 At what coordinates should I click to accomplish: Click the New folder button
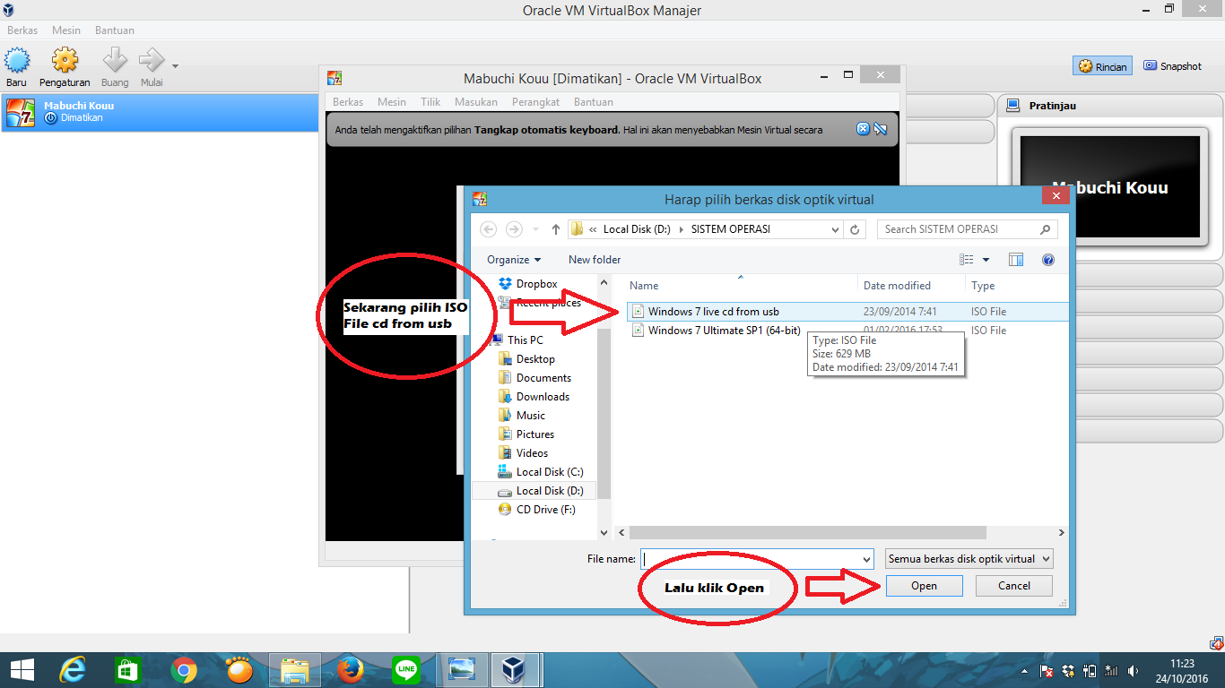595,260
